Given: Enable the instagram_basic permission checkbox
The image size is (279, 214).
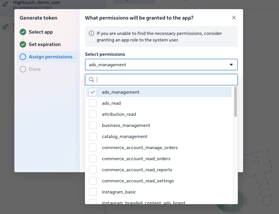Looking at the screenshot, I should pyautogui.click(x=92, y=192).
